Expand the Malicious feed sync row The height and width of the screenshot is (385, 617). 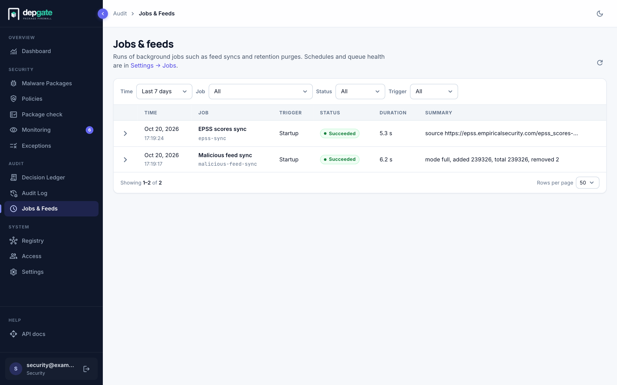125,160
